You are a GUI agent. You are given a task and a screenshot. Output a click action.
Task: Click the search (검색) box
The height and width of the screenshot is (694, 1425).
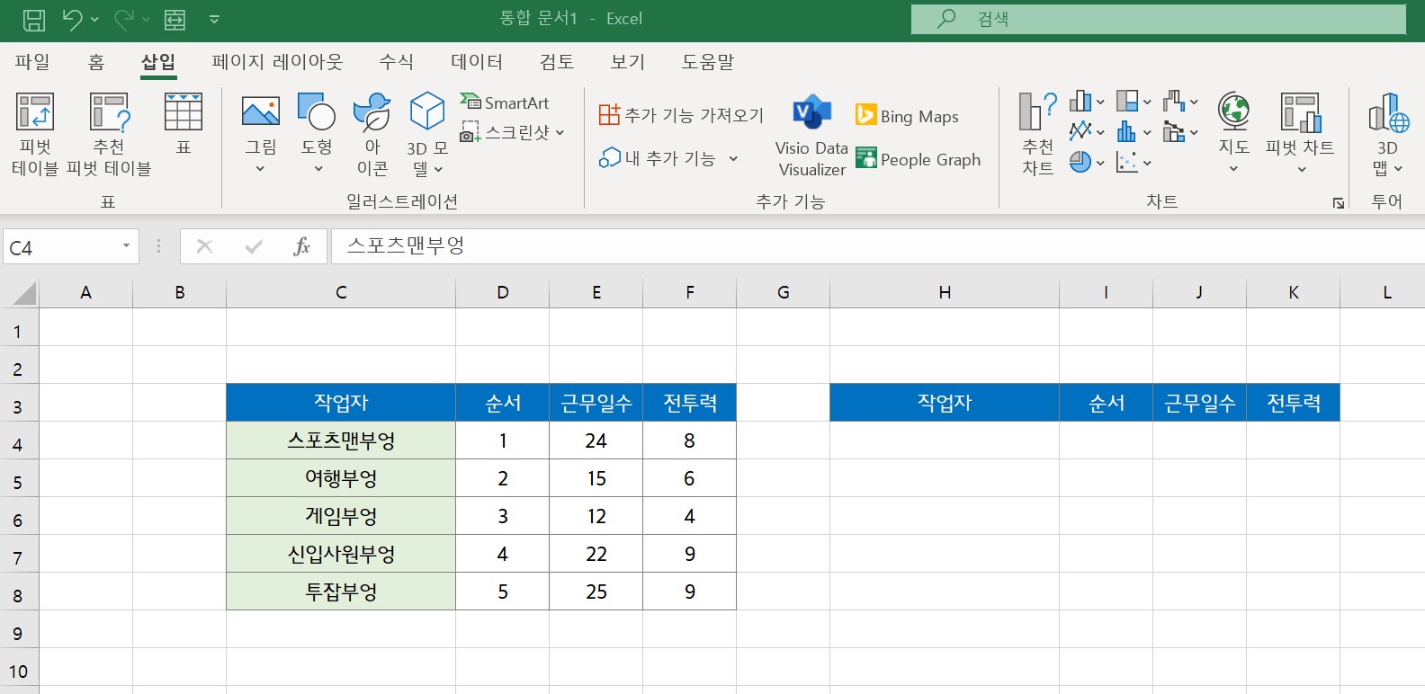(1159, 19)
